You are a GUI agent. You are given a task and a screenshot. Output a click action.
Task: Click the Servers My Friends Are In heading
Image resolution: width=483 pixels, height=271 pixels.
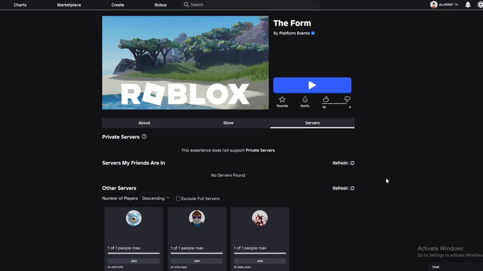pos(134,163)
